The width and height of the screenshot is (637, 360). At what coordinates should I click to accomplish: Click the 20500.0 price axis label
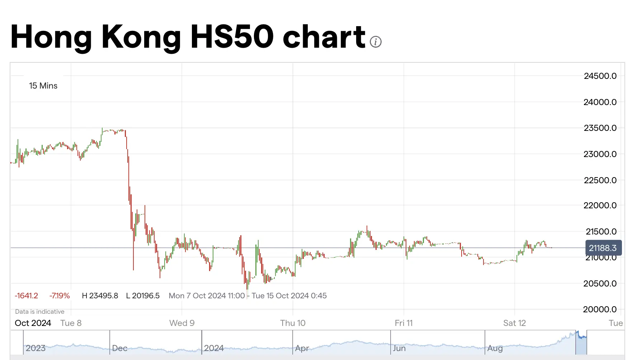tap(600, 284)
